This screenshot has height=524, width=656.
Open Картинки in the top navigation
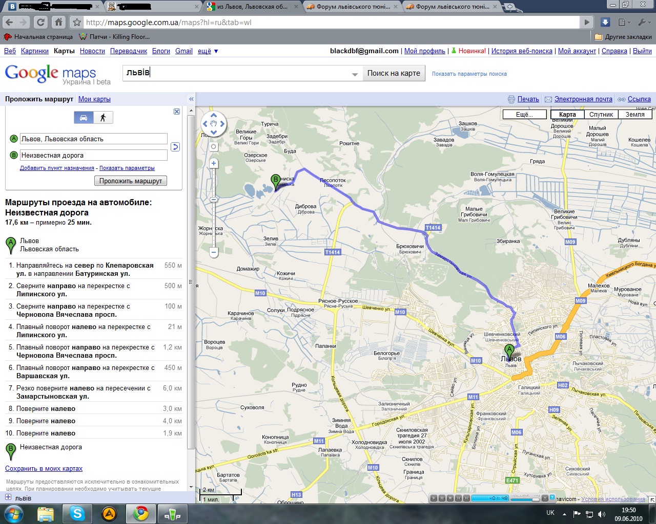pos(35,51)
